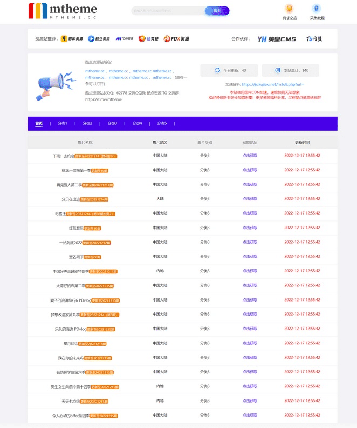Click 点击获取 for 桃花一家亲第一季
This screenshot has width=357, height=428.
tap(250, 170)
